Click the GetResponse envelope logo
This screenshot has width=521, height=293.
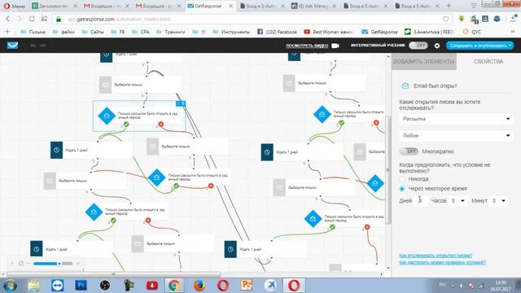13,46
